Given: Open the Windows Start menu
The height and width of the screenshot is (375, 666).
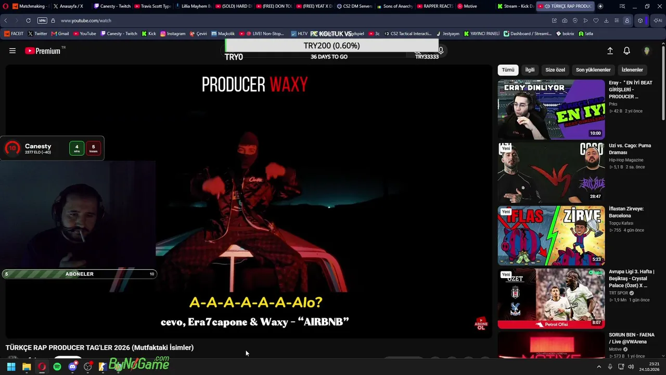Looking at the screenshot, I should point(11,367).
